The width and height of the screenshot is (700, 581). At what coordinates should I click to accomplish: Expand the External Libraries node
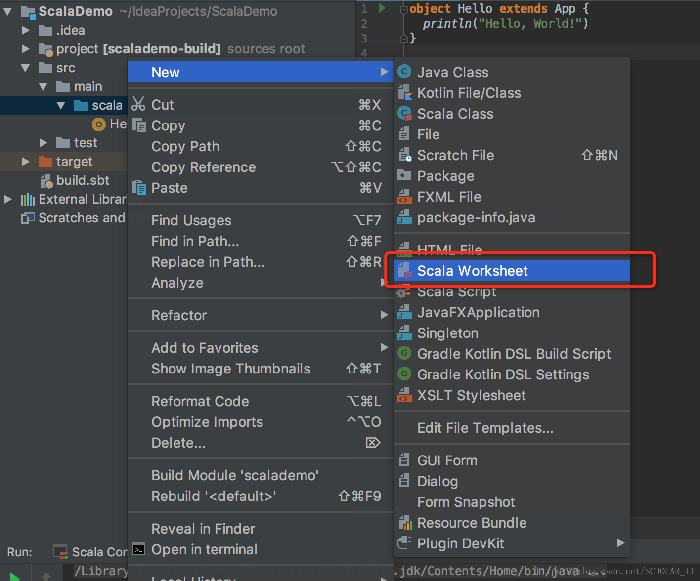point(7,199)
